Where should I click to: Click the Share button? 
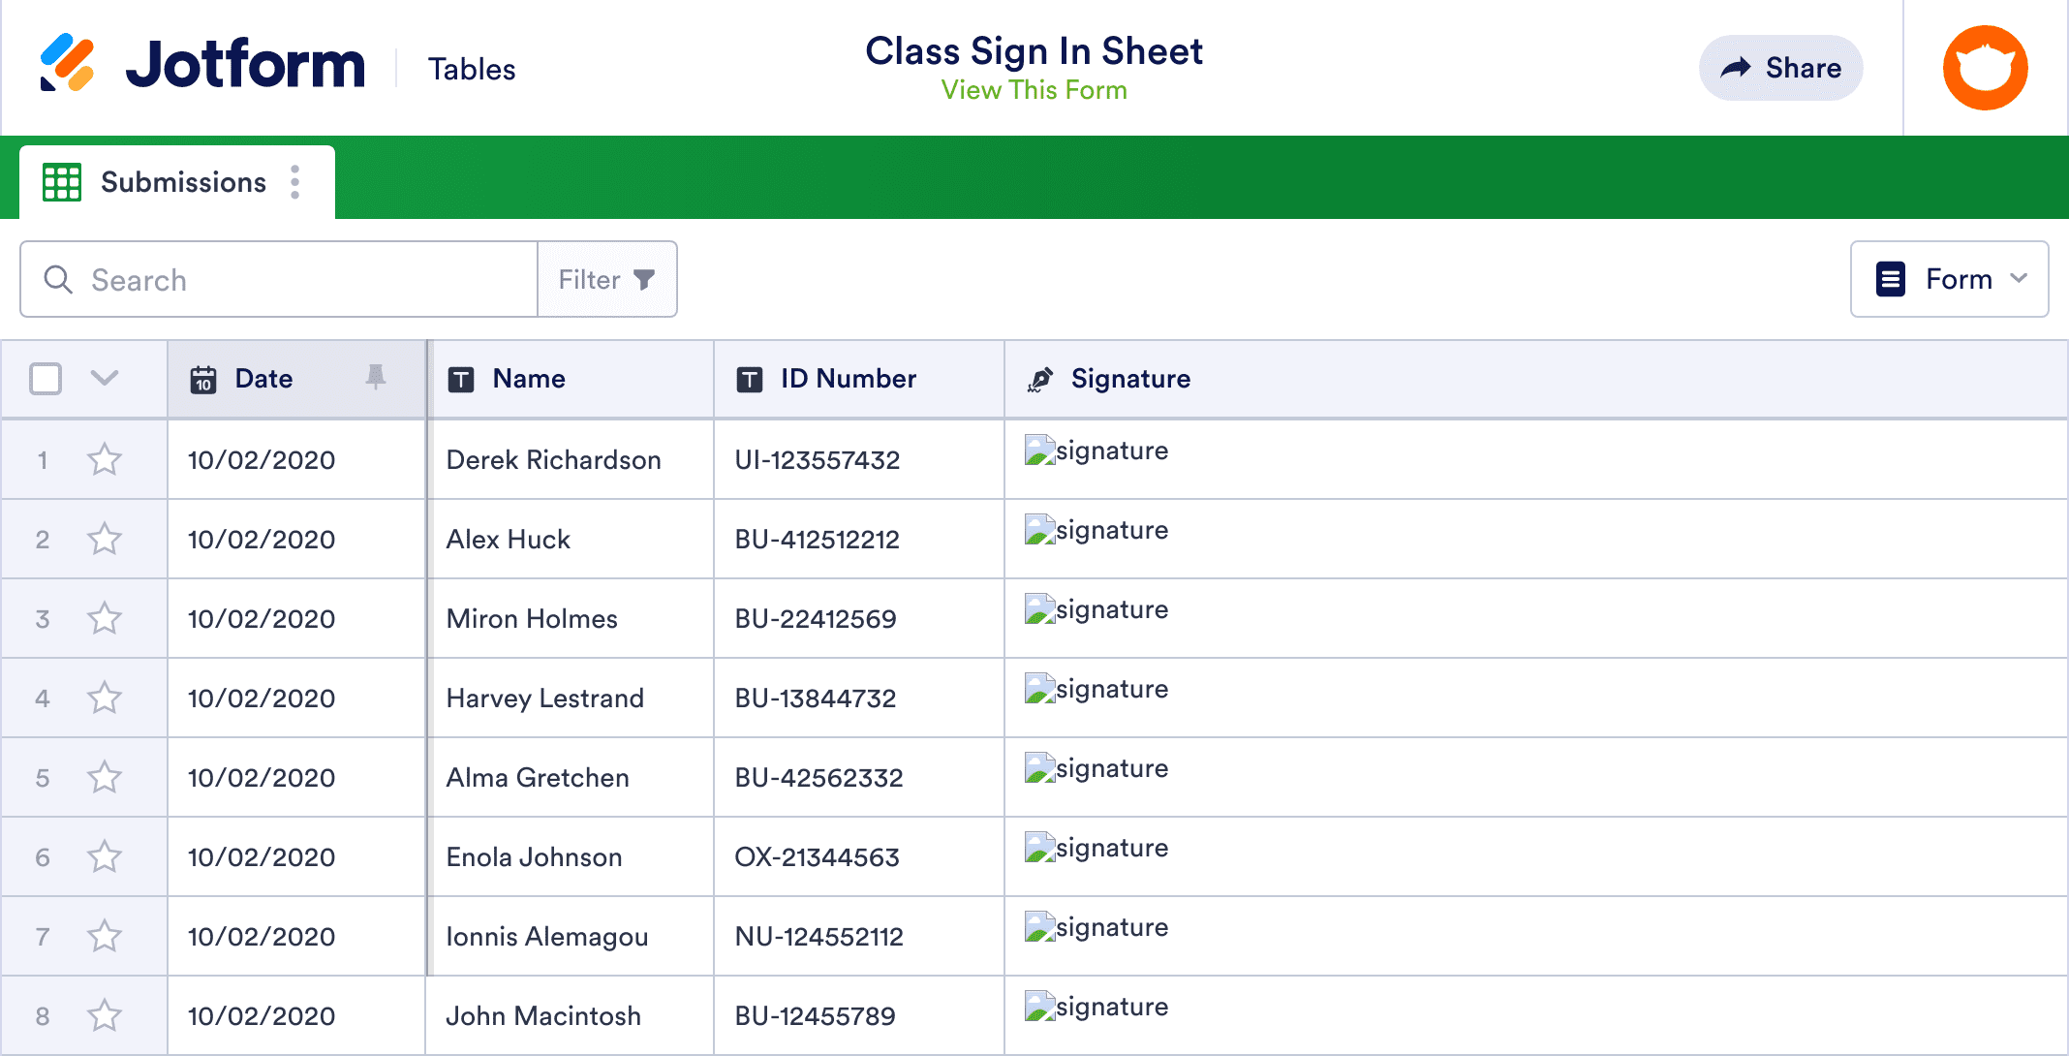[x=1780, y=67]
